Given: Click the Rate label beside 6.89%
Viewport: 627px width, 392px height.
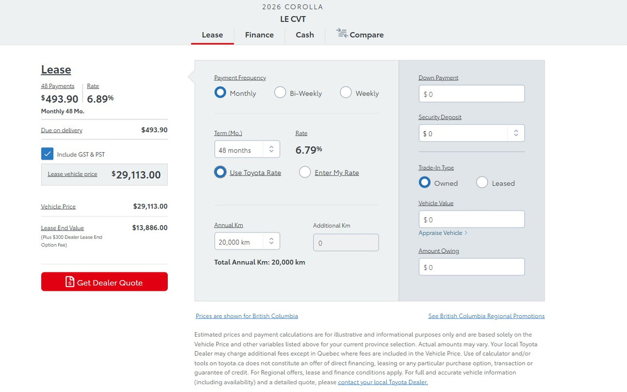Looking at the screenshot, I should (x=93, y=86).
